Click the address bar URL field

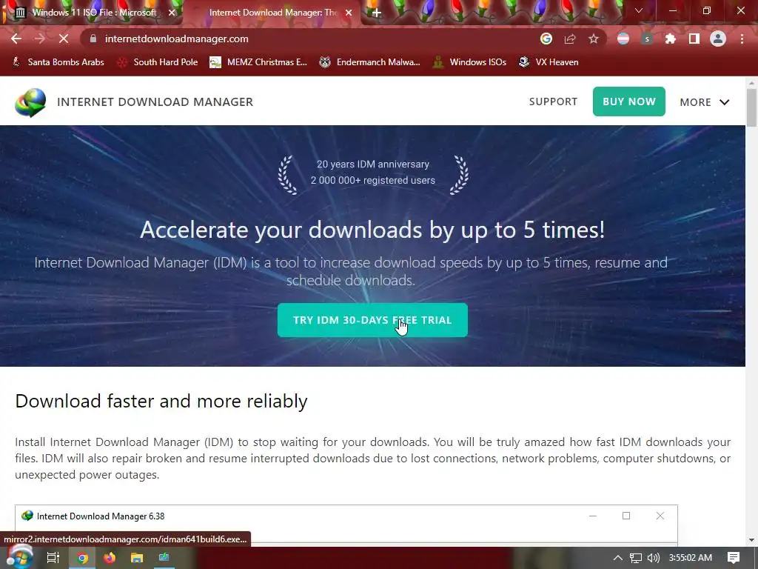[x=309, y=39]
